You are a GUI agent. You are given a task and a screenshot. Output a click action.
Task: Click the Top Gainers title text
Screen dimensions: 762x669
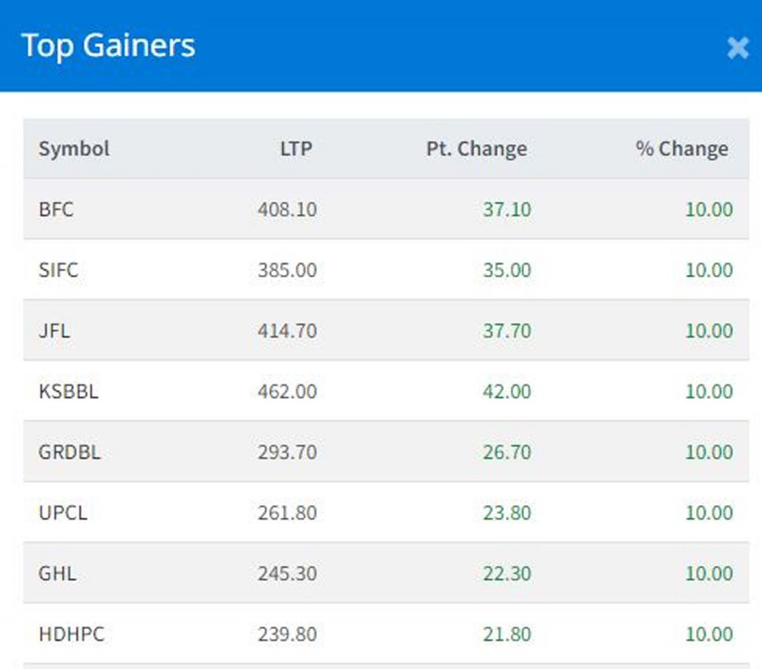[x=109, y=46]
